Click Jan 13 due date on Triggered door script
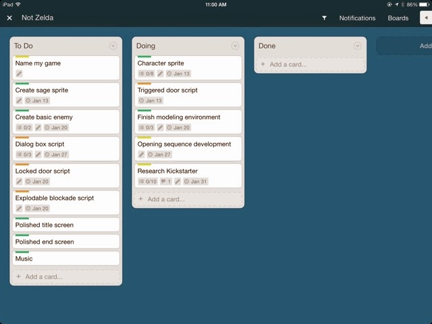Viewport: 432px width, 324px height. pyautogui.click(x=151, y=101)
